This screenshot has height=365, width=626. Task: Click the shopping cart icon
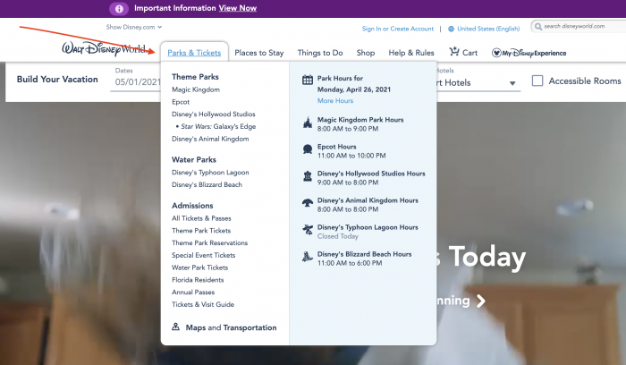pyautogui.click(x=454, y=52)
